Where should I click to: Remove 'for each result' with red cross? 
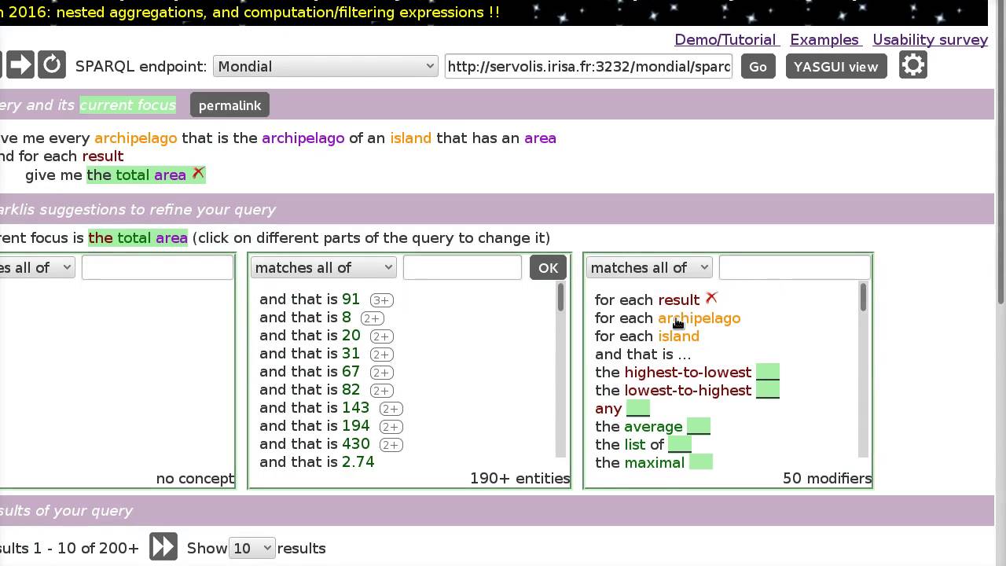point(711,298)
